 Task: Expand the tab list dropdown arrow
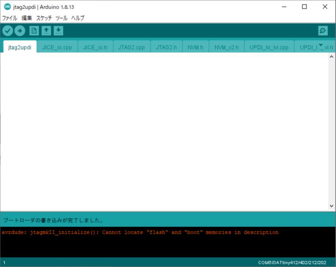pyautogui.click(x=321, y=45)
